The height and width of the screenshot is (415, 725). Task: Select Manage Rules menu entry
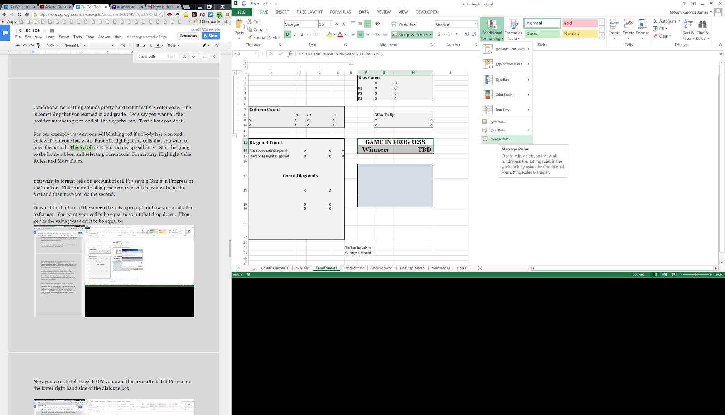click(x=501, y=139)
